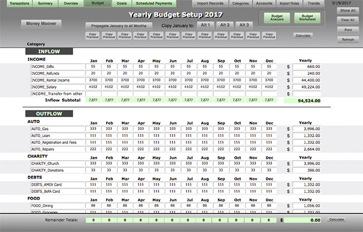
Task: Click AUTO_Registration and Fees category name
Action: pos(58,142)
